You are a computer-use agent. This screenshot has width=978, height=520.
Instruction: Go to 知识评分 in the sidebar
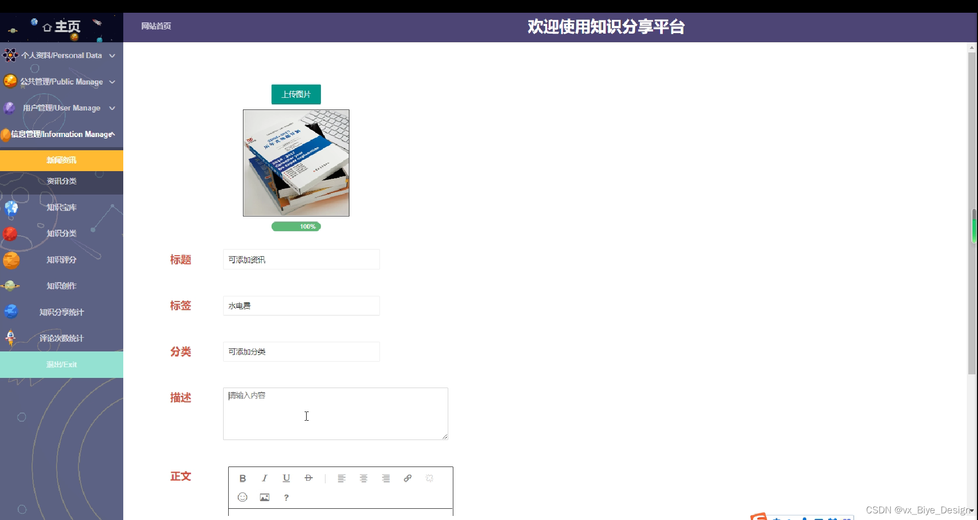pos(62,260)
